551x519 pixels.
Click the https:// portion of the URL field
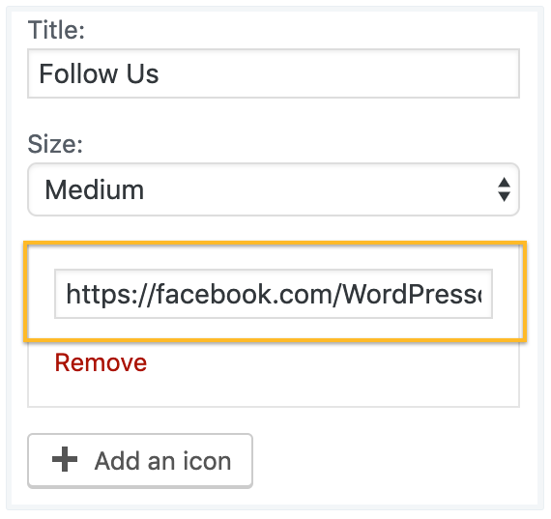pyautogui.click(x=111, y=295)
